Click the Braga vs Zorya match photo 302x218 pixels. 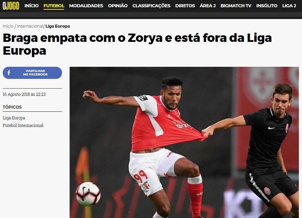click(184, 142)
